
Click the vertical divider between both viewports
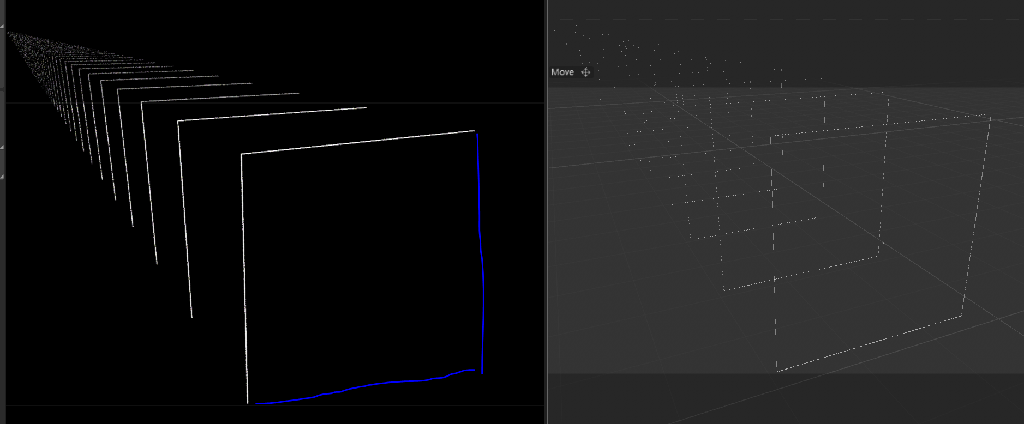pyautogui.click(x=546, y=218)
